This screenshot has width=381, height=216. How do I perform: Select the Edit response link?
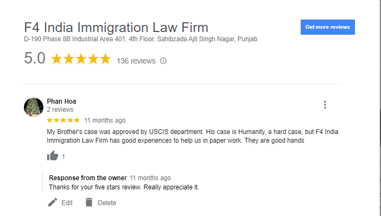67,203
